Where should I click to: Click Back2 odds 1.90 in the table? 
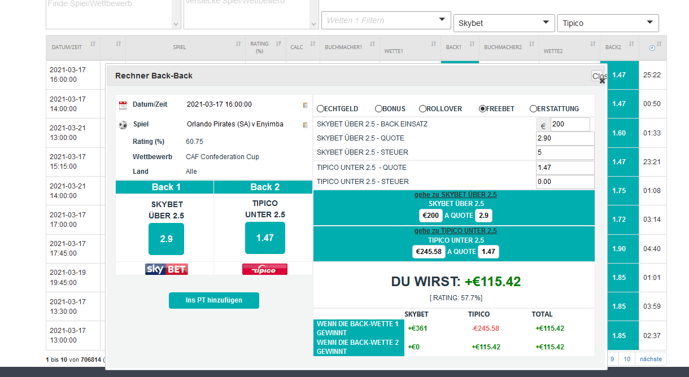pyautogui.click(x=620, y=249)
